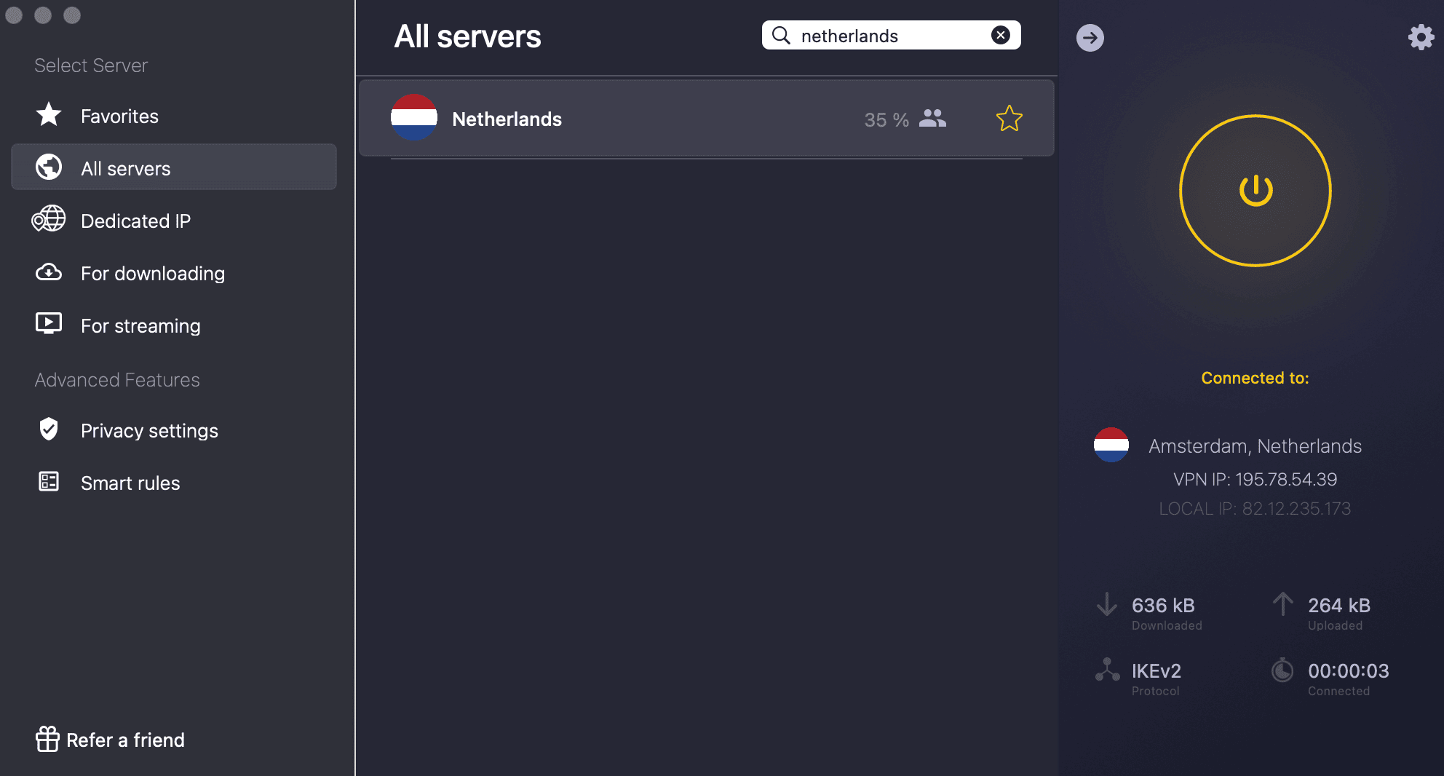Click the VPN IP 195.78.54.39 text

point(1255,479)
